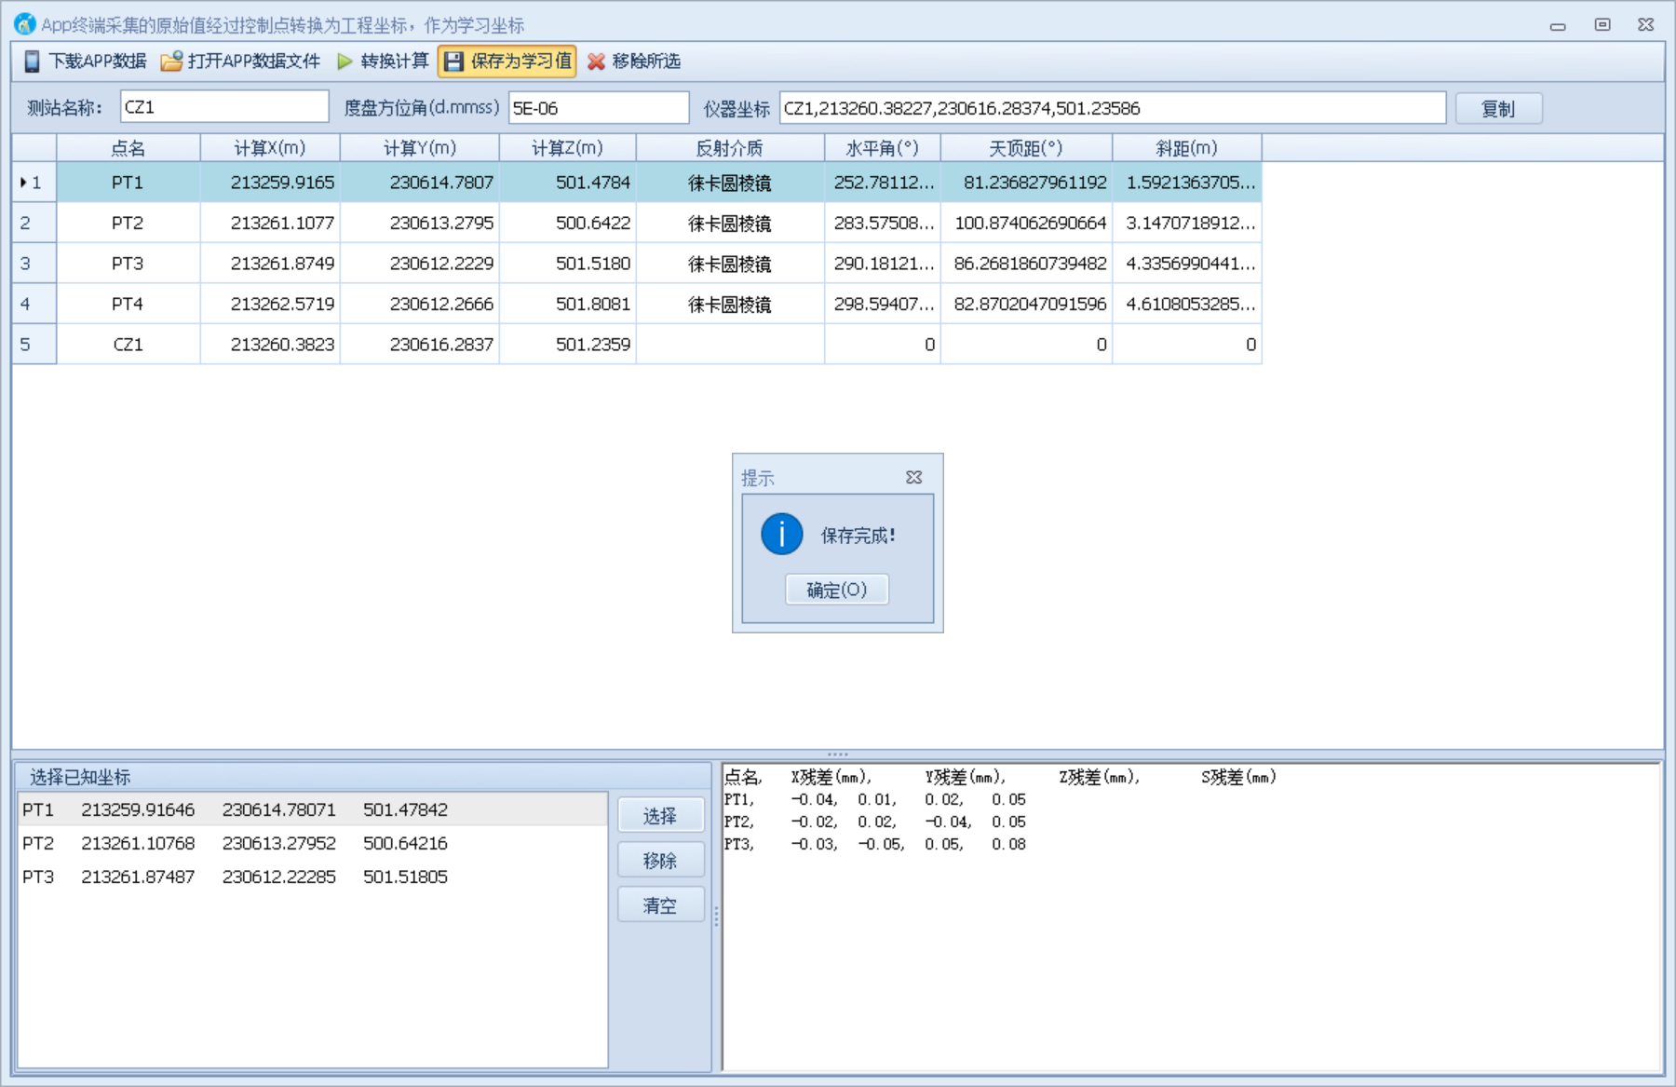Screen dimensions: 1676x1087
Task: Click slope distance 3.1470718912... cell
Action: [1187, 223]
